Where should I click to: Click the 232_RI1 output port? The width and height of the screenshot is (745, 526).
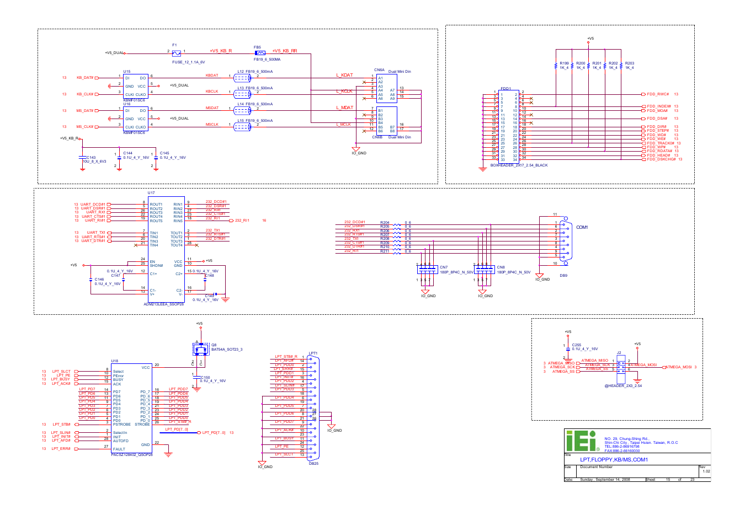click(x=242, y=221)
